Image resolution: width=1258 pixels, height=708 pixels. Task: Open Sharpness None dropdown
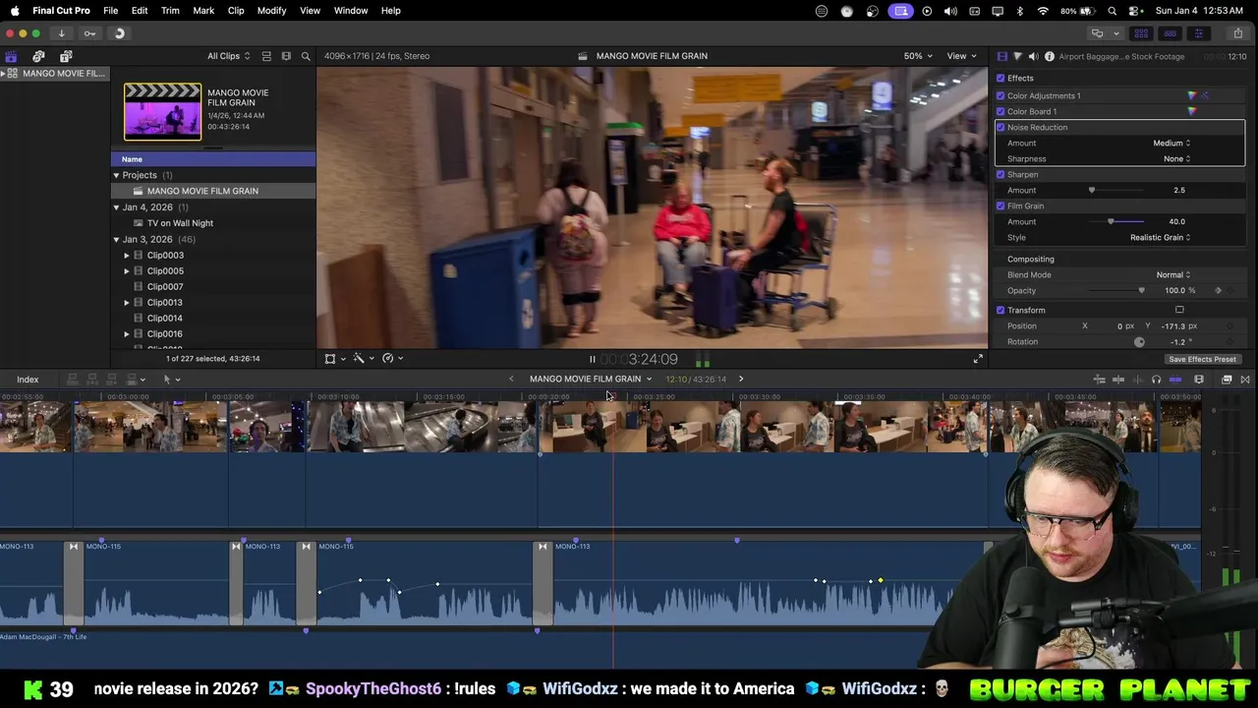1176,158
